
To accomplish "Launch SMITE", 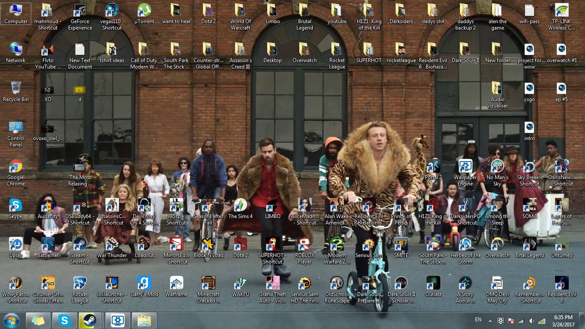I will click(x=401, y=243).
